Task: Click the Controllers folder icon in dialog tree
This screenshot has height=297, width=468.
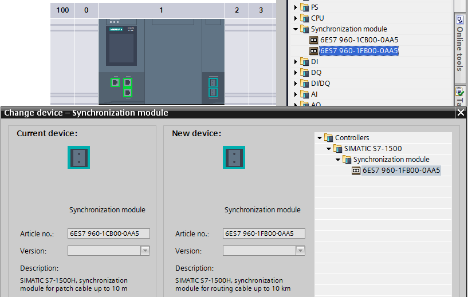Action: 328,138
